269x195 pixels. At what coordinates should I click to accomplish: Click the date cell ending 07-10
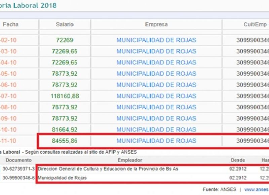(x=8, y=96)
